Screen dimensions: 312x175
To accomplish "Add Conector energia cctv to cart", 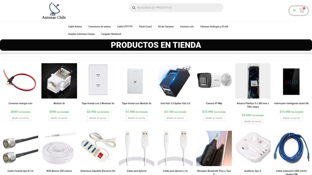I will (x=20, y=118).
